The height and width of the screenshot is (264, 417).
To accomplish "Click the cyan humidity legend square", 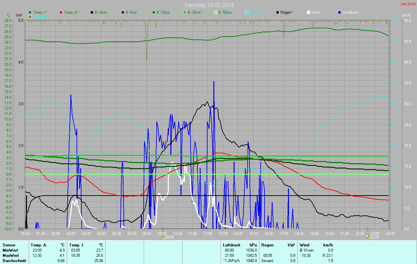I will 247,12.
